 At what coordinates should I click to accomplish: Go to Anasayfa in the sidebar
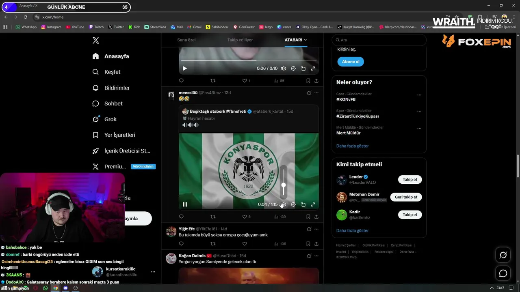[111, 56]
